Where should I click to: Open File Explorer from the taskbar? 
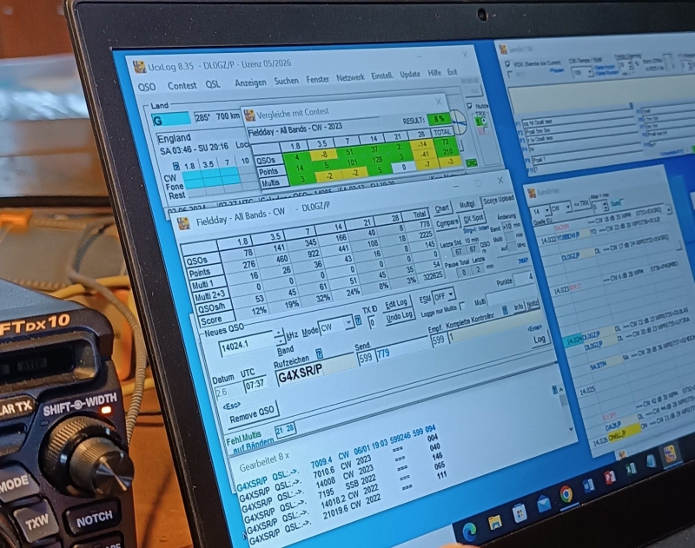494,523
